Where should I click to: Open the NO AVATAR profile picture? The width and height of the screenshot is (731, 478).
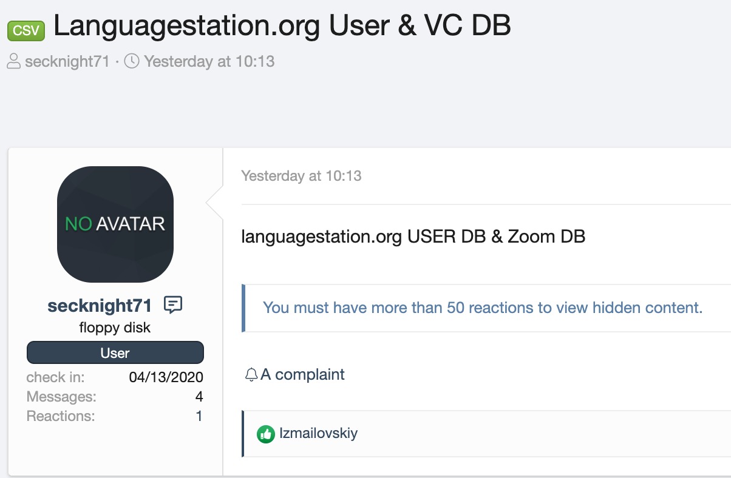(x=115, y=224)
